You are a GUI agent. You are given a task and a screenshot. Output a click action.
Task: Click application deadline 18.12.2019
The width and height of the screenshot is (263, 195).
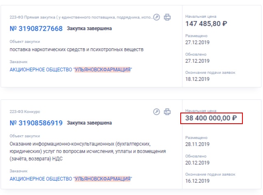tap(197, 79)
